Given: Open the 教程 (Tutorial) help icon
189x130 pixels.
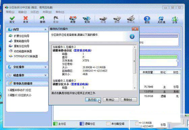Looking at the screenshot, I should pyautogui.click(x=147, y=20).
